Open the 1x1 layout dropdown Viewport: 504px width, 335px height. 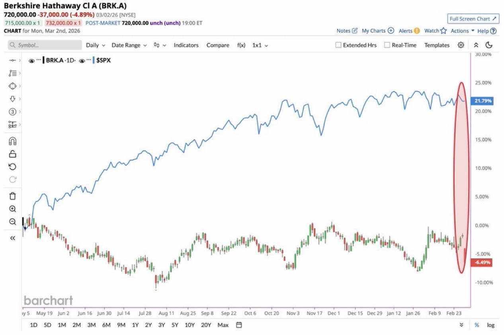coord(260,45)
